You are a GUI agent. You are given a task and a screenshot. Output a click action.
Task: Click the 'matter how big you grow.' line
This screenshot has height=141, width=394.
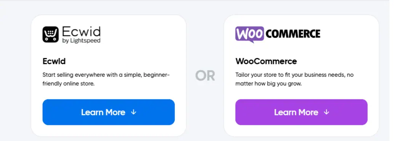[268, 84]
